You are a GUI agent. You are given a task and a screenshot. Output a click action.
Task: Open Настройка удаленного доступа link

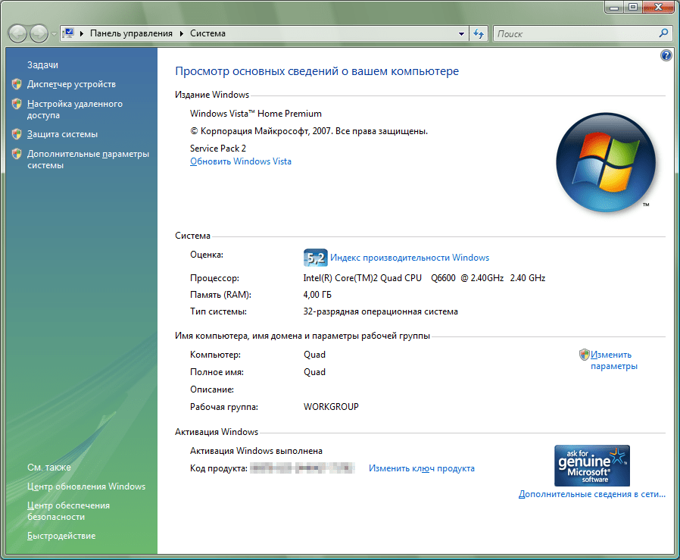click(75, 109)
